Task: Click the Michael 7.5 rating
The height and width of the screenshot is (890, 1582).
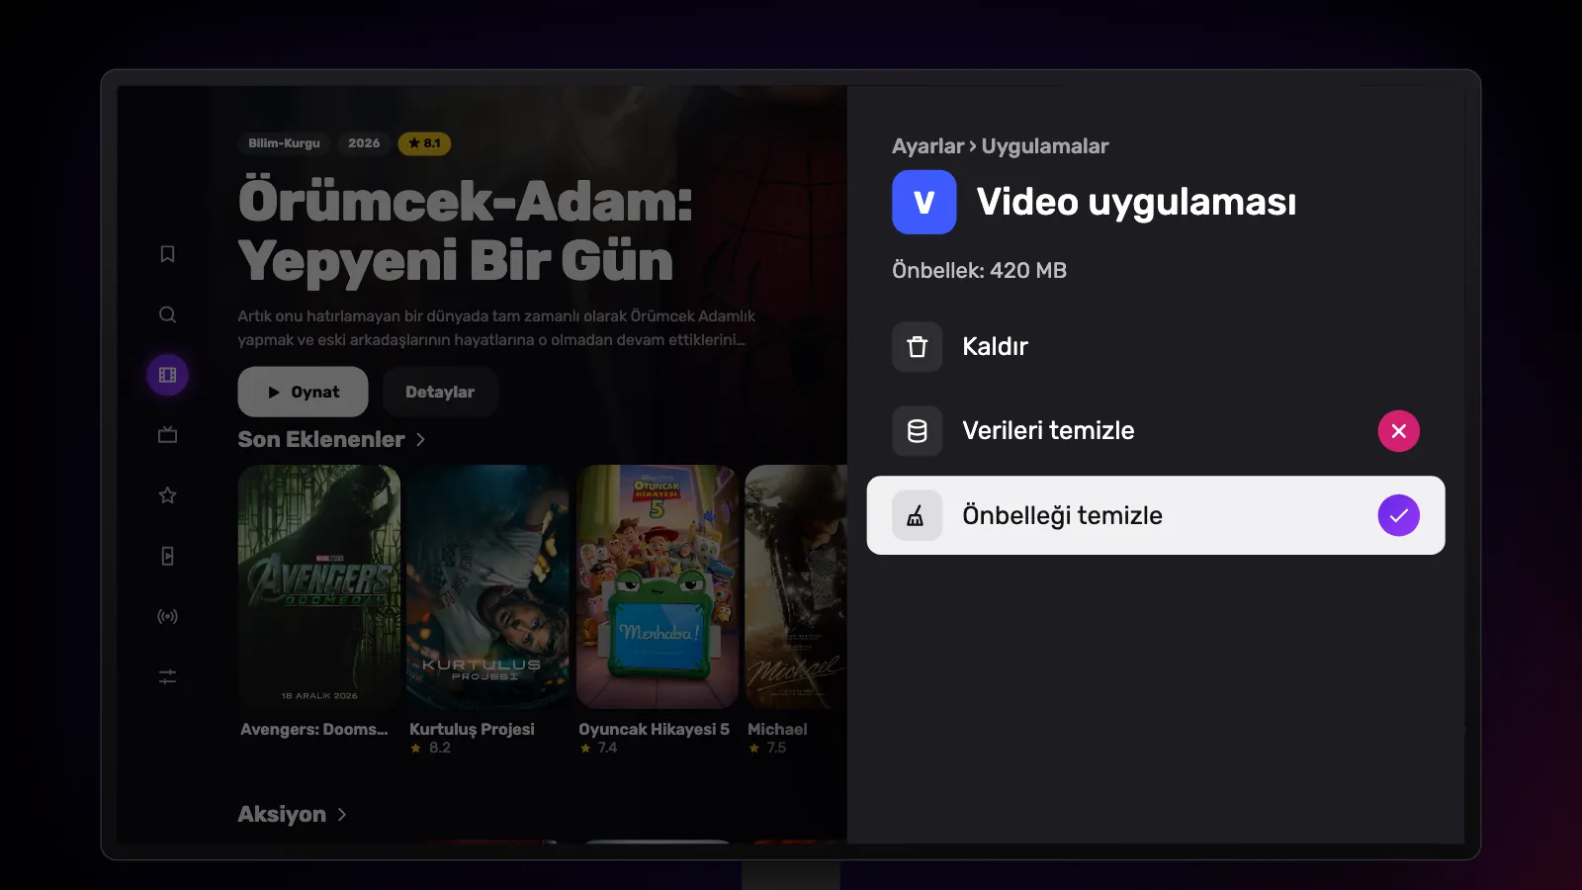Action: coord(768,748)
